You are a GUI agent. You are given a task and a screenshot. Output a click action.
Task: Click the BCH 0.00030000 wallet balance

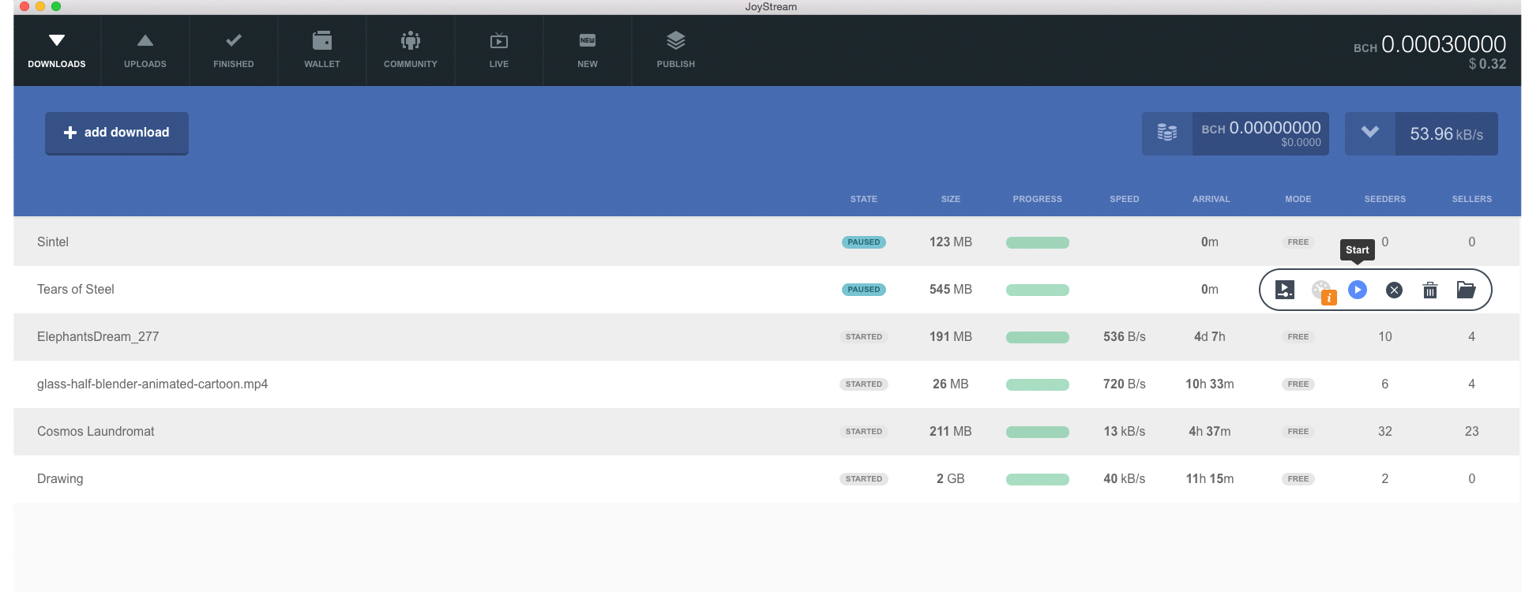point(1430,44)
